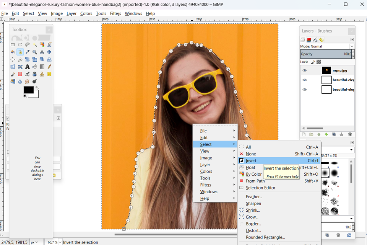Viewport: 367px width, 245px height.
Task: Select the Rectangle Select tool
Action: [13, 44]
